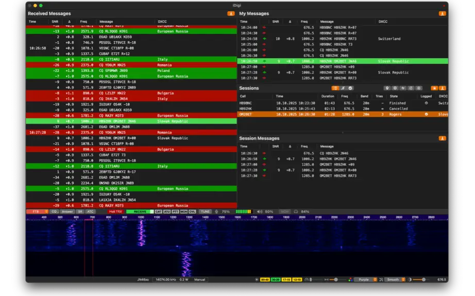Open the CQ dropdown button

54,212
